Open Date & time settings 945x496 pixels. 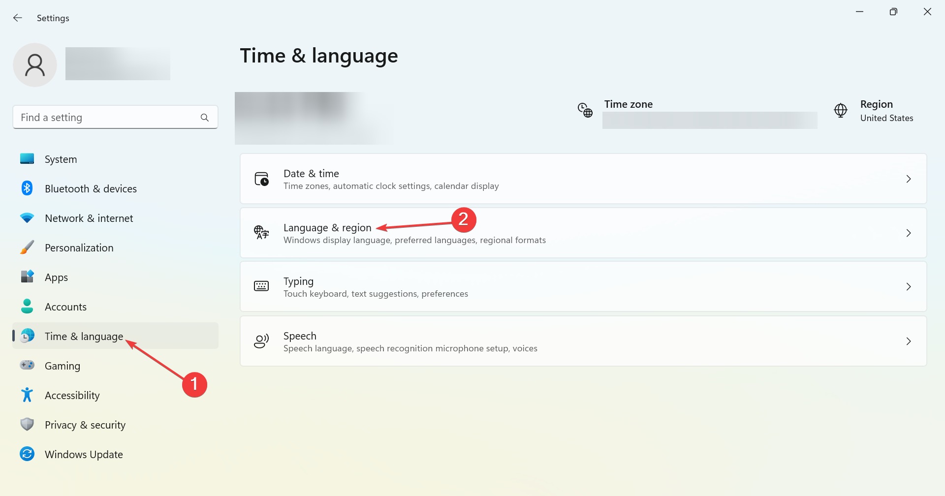click(583, 179)
